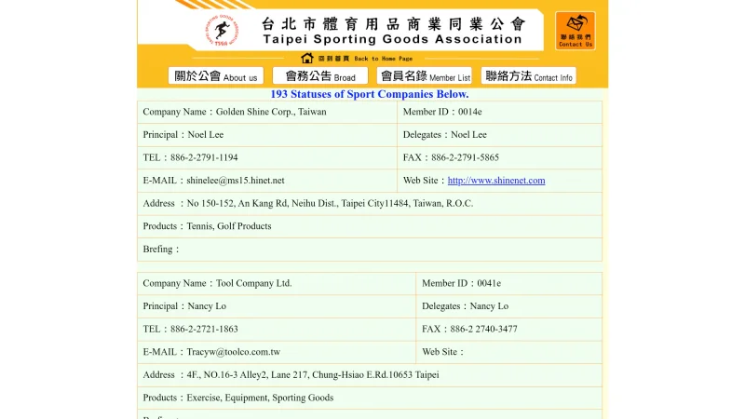Image resolution: width=745 pixels, height=419 pixels.
Task: Select the 'Member ID：0041e' cell
Action: click(x=508, y=284)
